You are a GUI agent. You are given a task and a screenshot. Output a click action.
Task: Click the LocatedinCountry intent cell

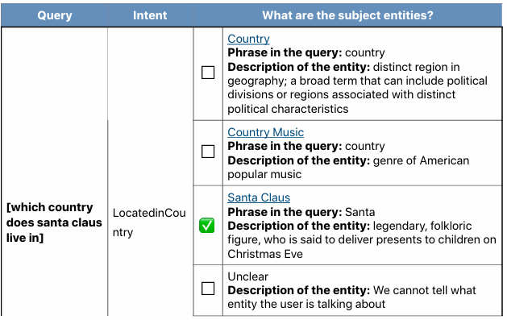(x=149, y=222)
